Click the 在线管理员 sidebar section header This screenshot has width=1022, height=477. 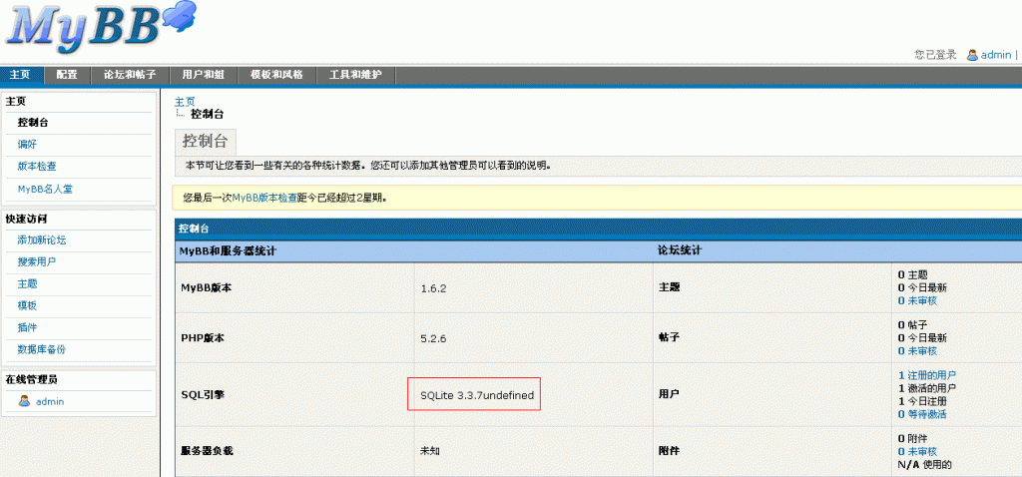(31, 379)
